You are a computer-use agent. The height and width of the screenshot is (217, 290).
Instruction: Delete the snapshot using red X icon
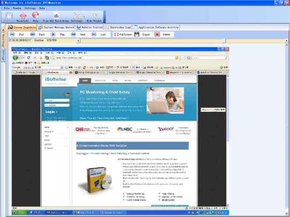click(x=157, y=34)
